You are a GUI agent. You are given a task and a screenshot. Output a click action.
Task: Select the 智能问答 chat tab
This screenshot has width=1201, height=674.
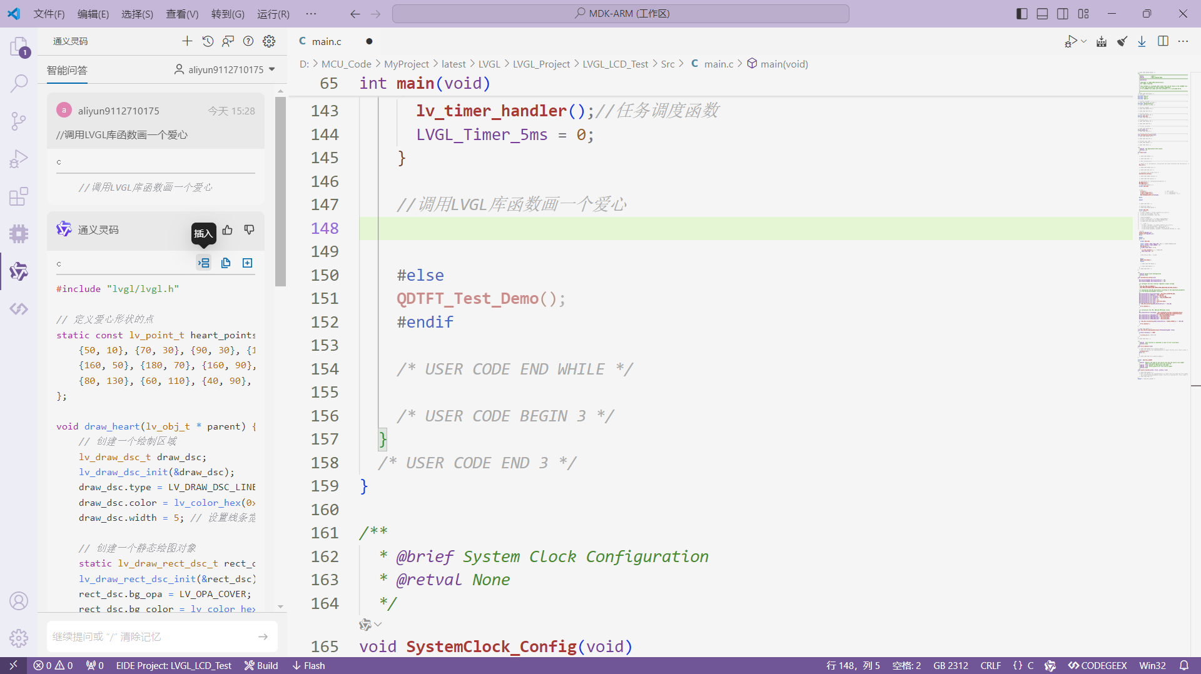coord(67,70)
